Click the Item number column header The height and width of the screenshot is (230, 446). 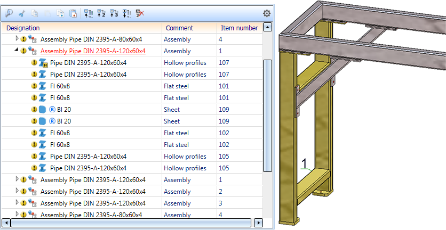239,28
